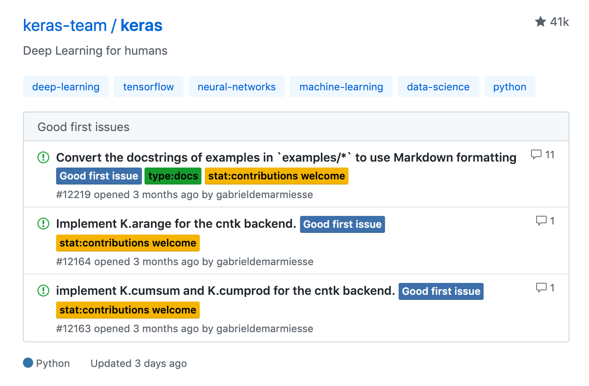Select the tensorflow topic tag
Viewport: 589px width, 386px height.
[148, 87]
